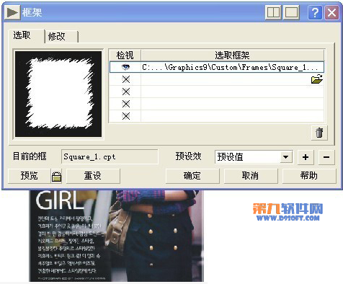Click the 预览 preview button
343x284 pixels.
click(x=29, y=176)
